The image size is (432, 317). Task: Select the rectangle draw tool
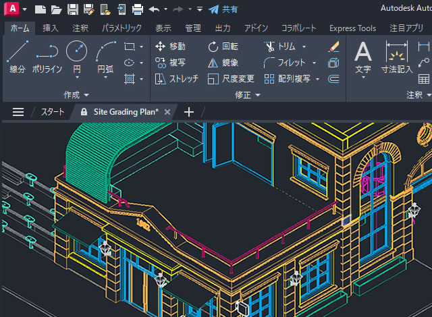(x=129, y=47)
